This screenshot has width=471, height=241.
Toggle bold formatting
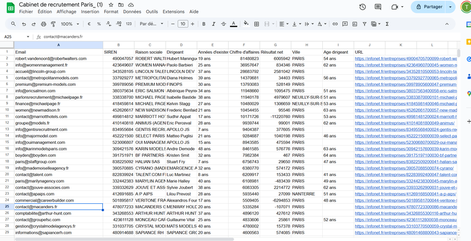204,24
